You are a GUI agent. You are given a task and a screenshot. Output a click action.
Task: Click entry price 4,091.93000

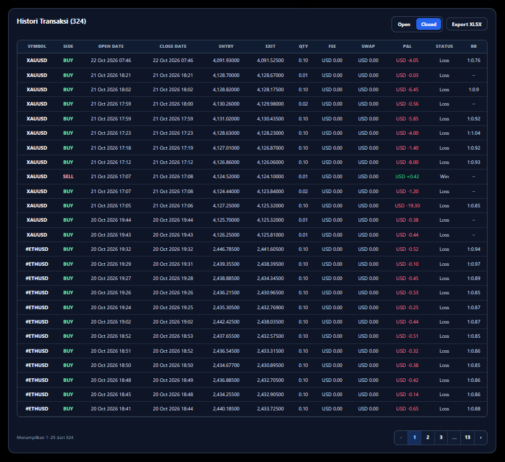(226, 61)
